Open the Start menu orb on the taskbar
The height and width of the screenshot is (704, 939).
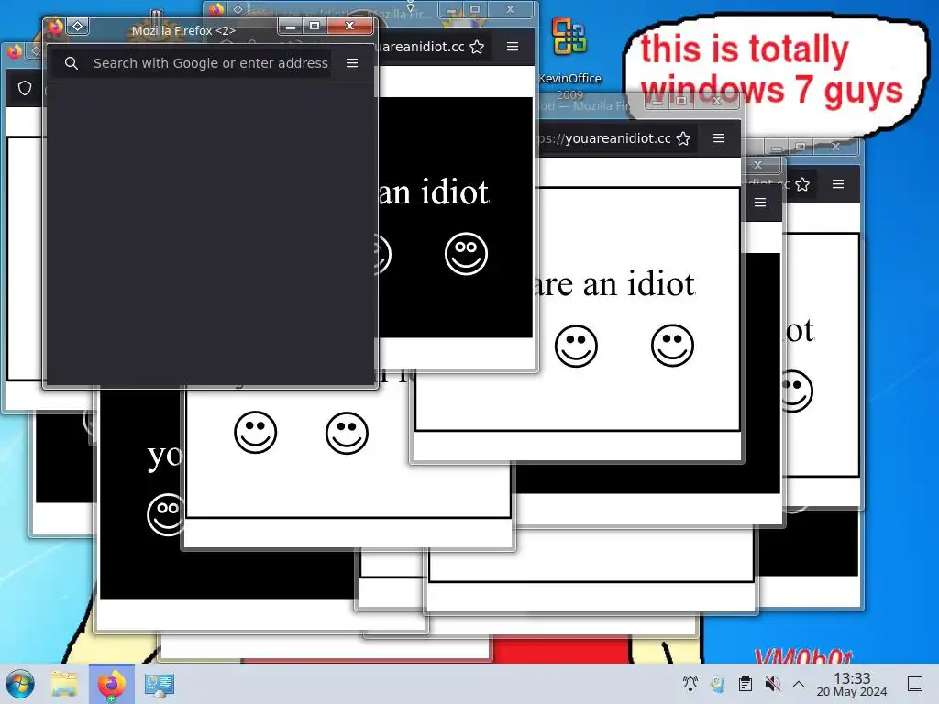pos(20,684)
